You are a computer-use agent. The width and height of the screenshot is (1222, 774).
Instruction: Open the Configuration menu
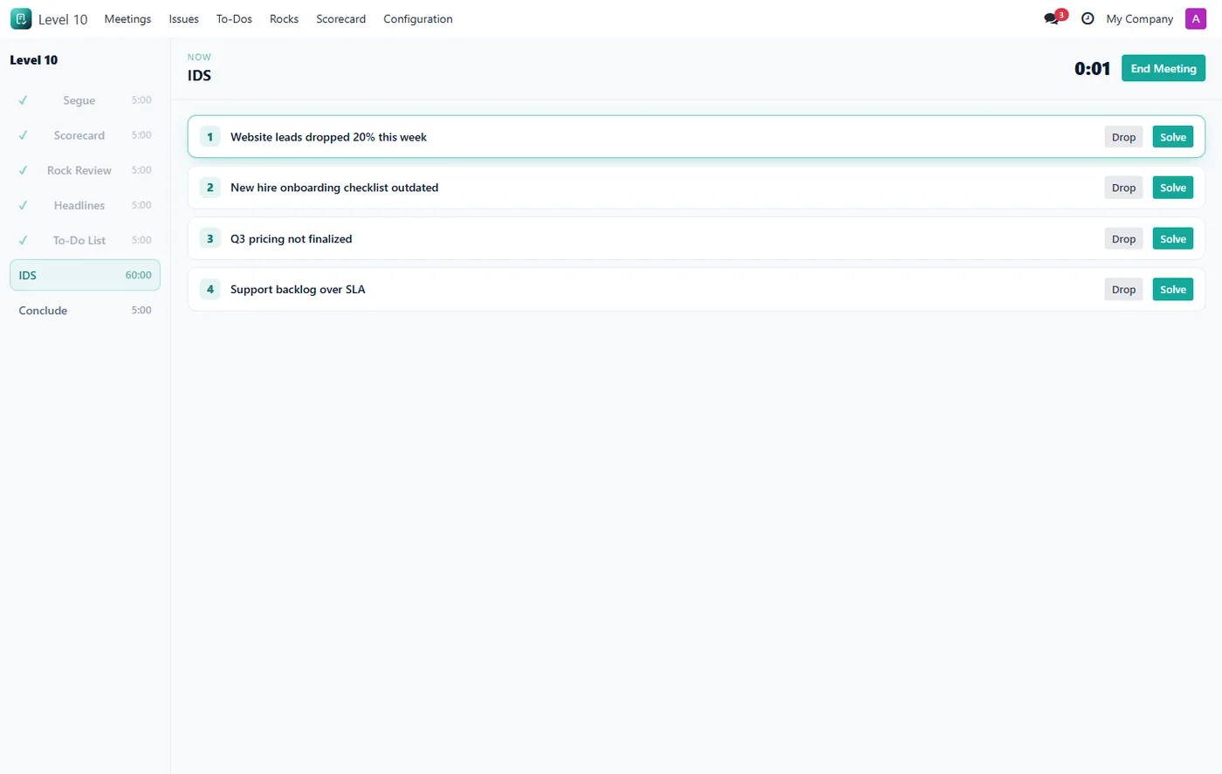[x=417, y=18]
